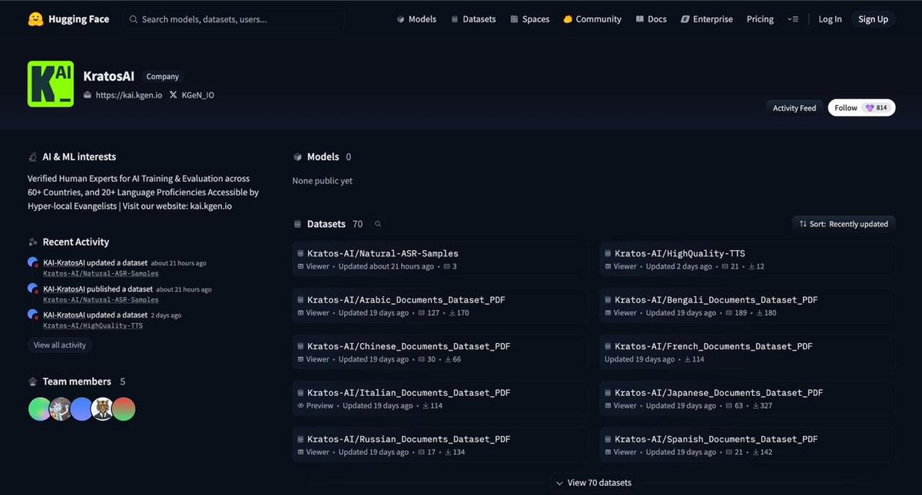Select Pricing from the top menu

tap(759, 18)
